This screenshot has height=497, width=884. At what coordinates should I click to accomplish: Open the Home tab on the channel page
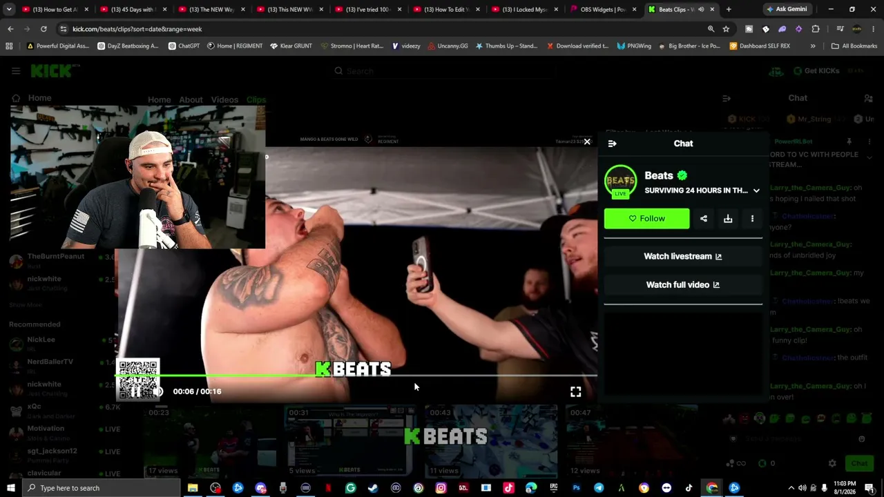click(x=159, y=99)
